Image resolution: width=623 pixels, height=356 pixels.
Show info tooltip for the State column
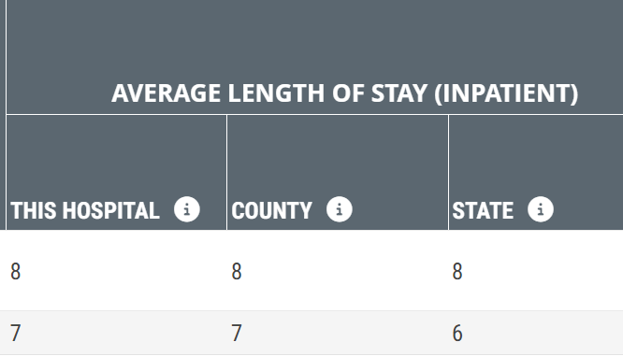click(541, 209)
